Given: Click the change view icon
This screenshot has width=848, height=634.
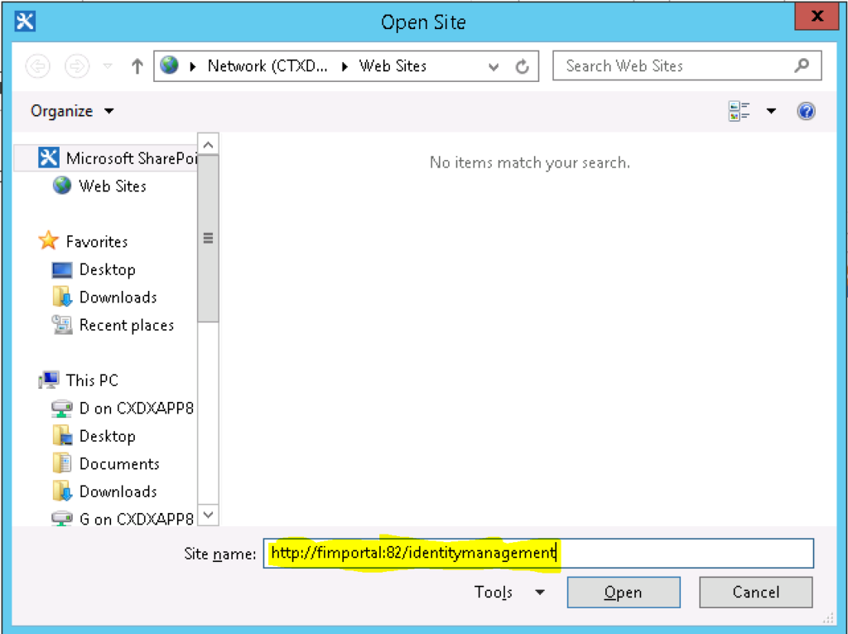Looking at the screenshot, I should pos(739,111).
